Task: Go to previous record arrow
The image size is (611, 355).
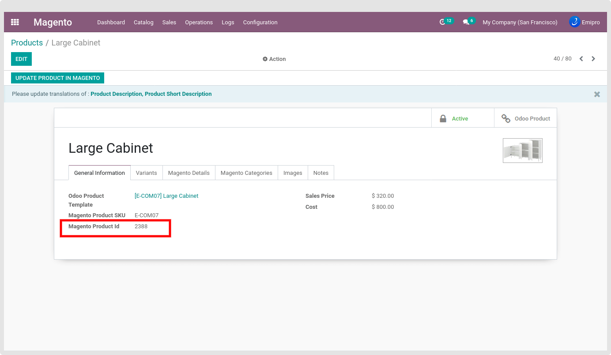Action: pyautogui.click(x=581, y=59)
